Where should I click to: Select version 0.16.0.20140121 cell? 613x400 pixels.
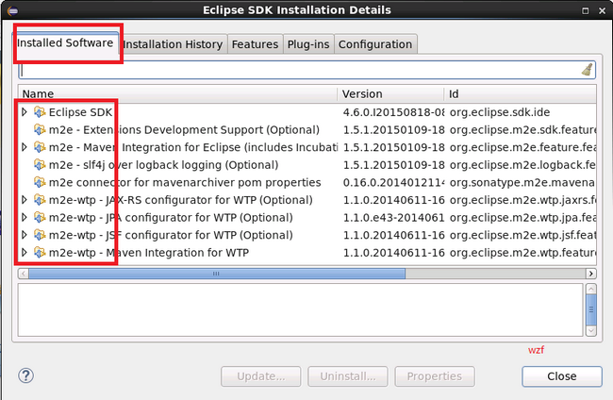coord(393,183)
